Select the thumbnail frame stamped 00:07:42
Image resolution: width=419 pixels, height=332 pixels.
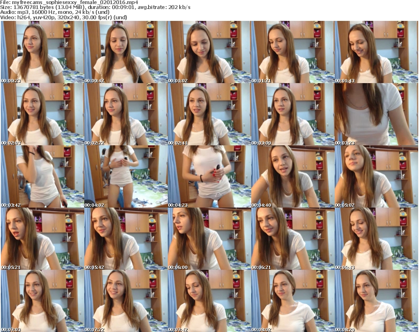point(209,301)
